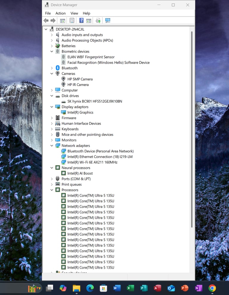Expand the Print queues chevron
This screenshot has width=229, height=295.
52,184
